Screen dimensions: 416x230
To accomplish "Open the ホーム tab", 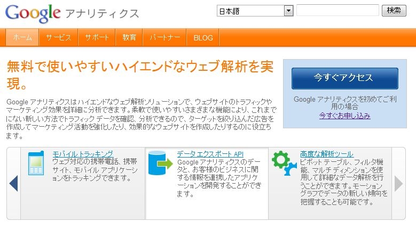I will click(x=22, y=38).
